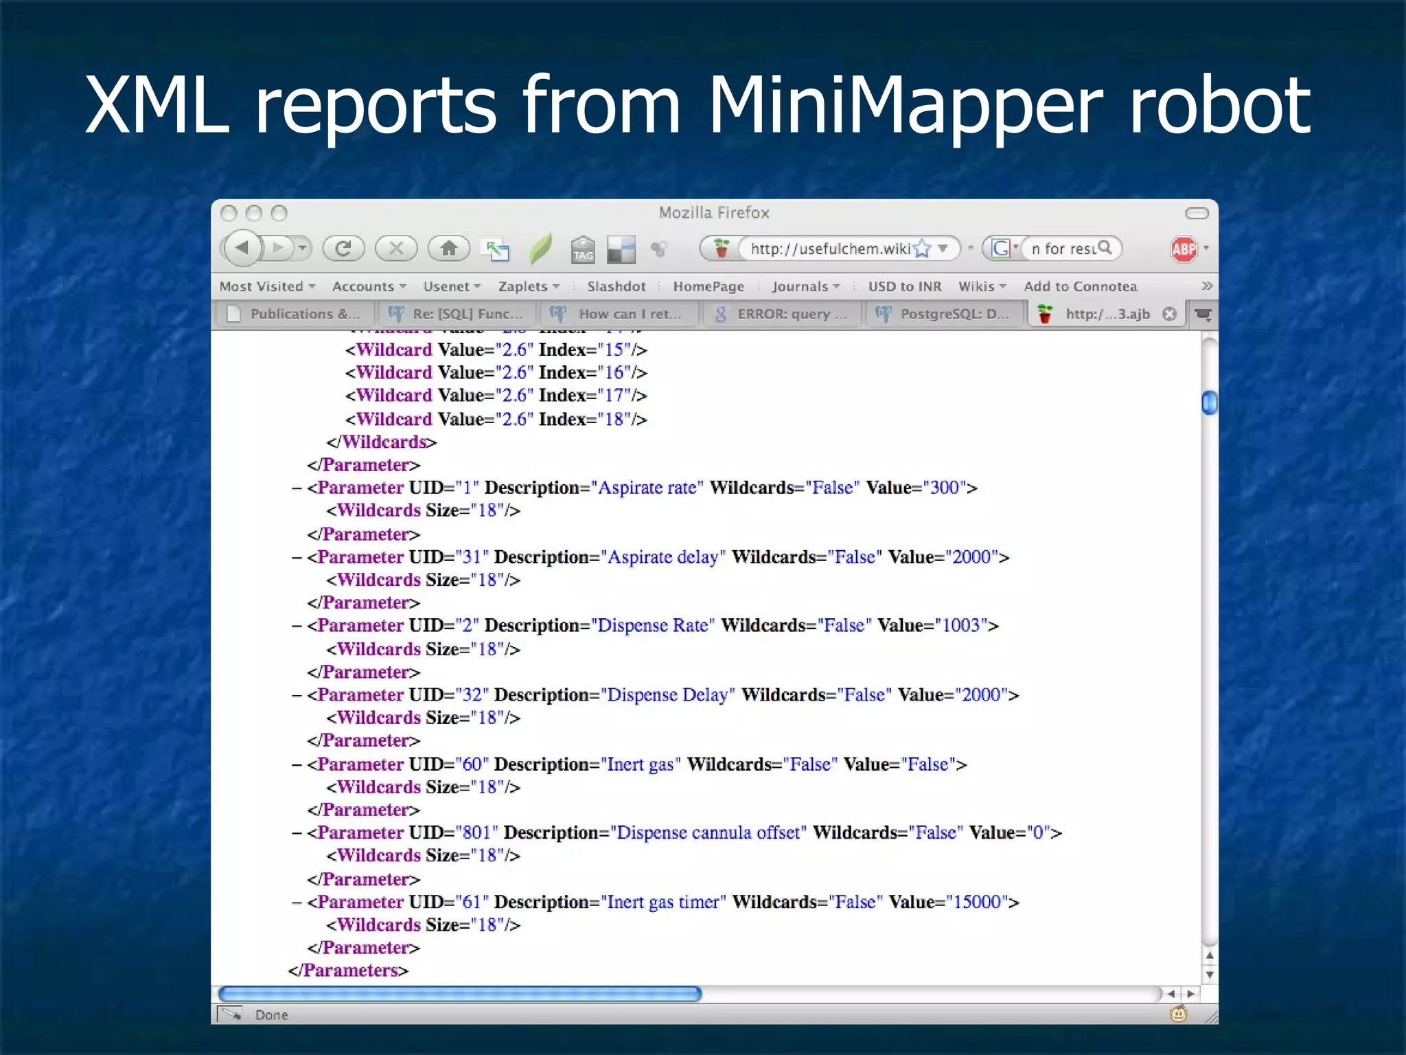
Task: Open the Journals bookmarks folder
Action: (x=806, y=286)
